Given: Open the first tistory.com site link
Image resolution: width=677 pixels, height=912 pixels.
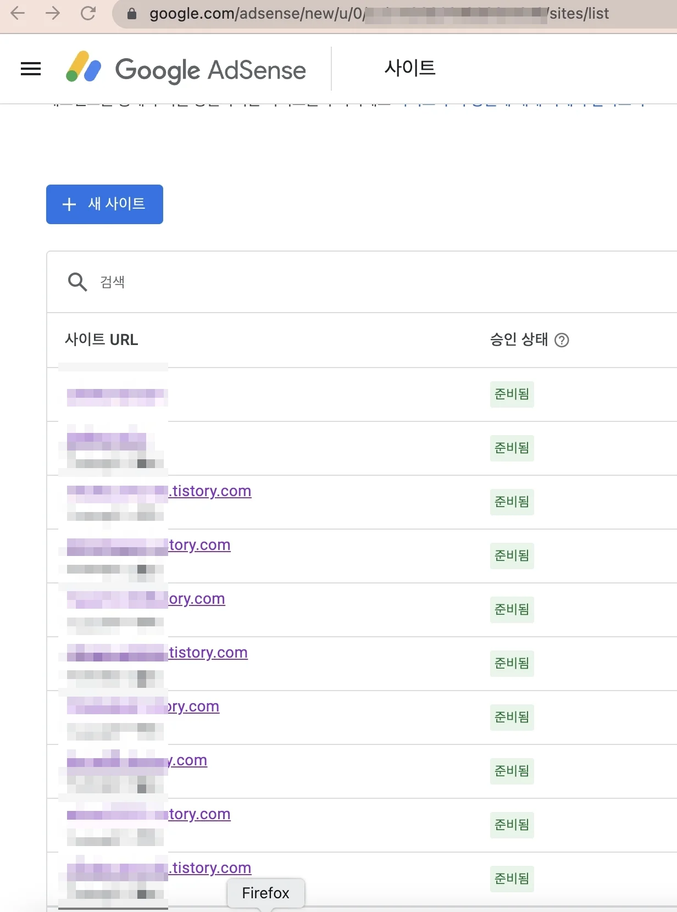Looking at the screenshot, I should [209, 491].
